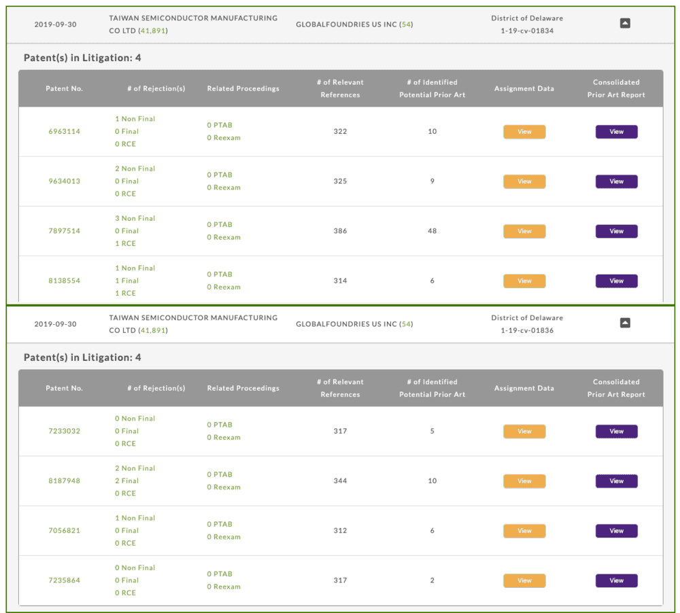Open patent number 9634013
Viewport: 680px width, 613px height.
coord(64,181)
